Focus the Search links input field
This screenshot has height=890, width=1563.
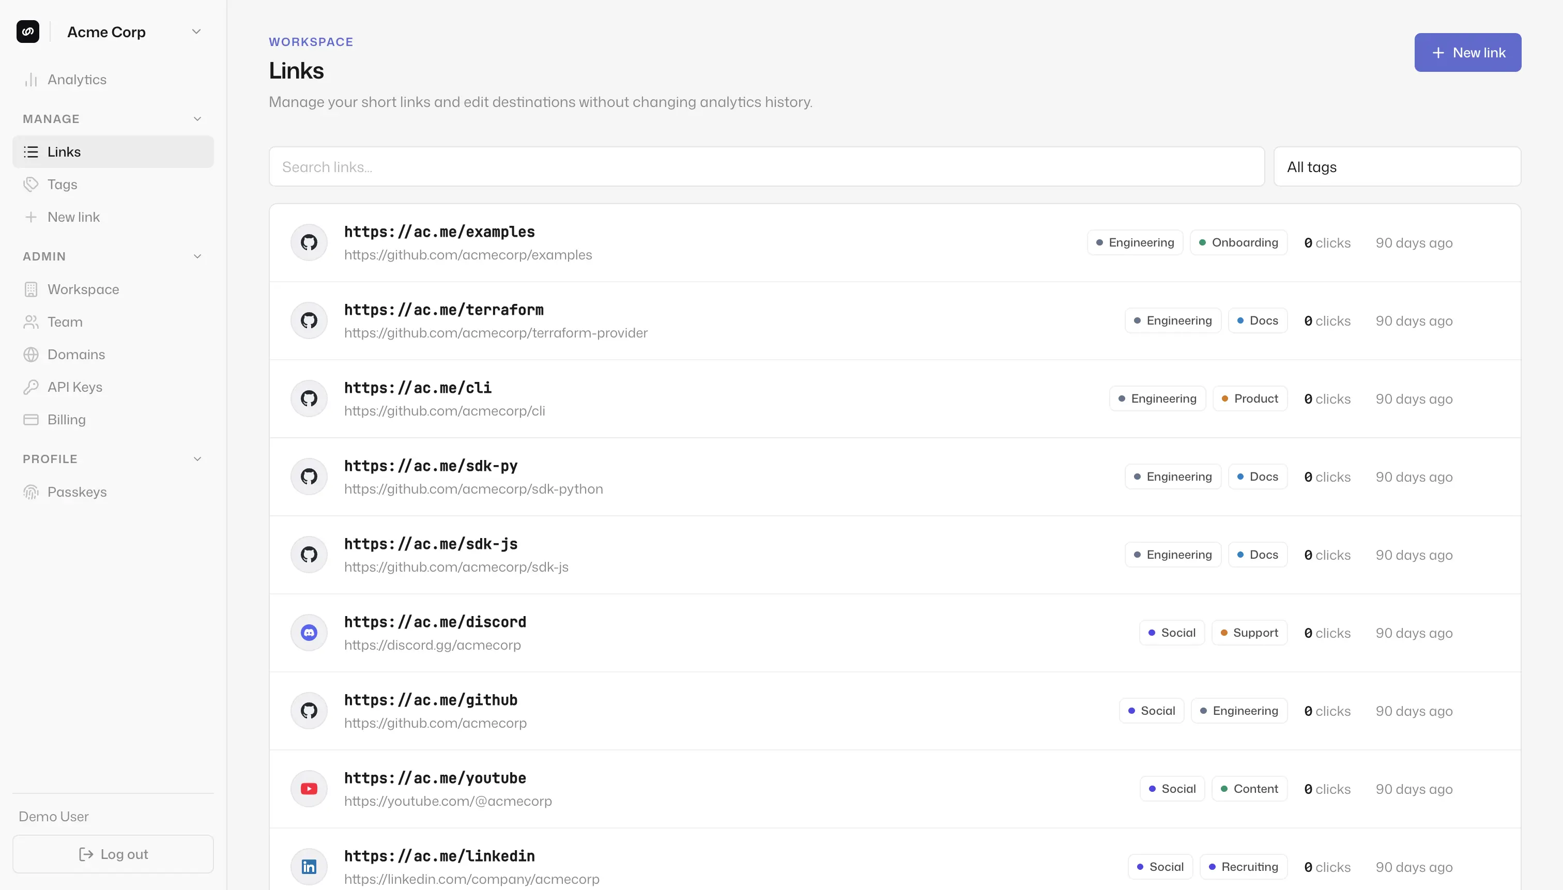tap(766, 167)
